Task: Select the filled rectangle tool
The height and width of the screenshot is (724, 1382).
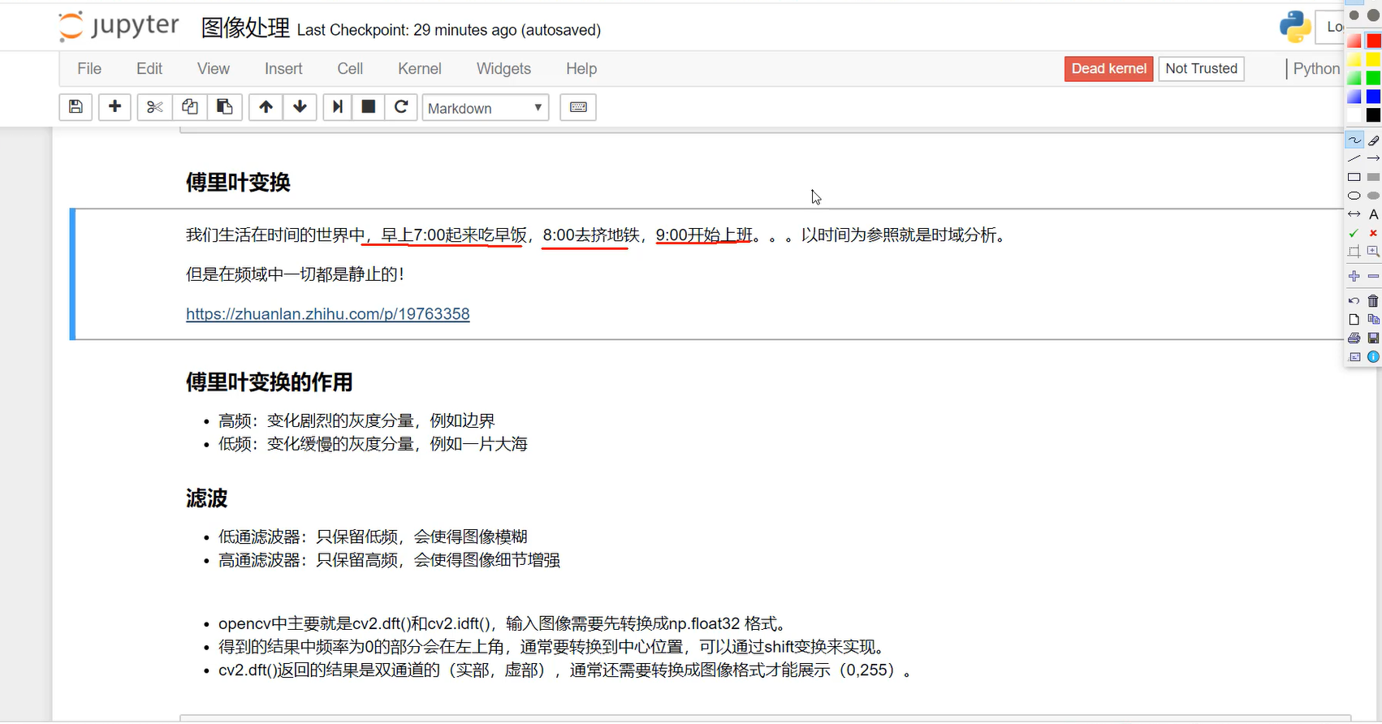Action: click(x=1373, y=177)
